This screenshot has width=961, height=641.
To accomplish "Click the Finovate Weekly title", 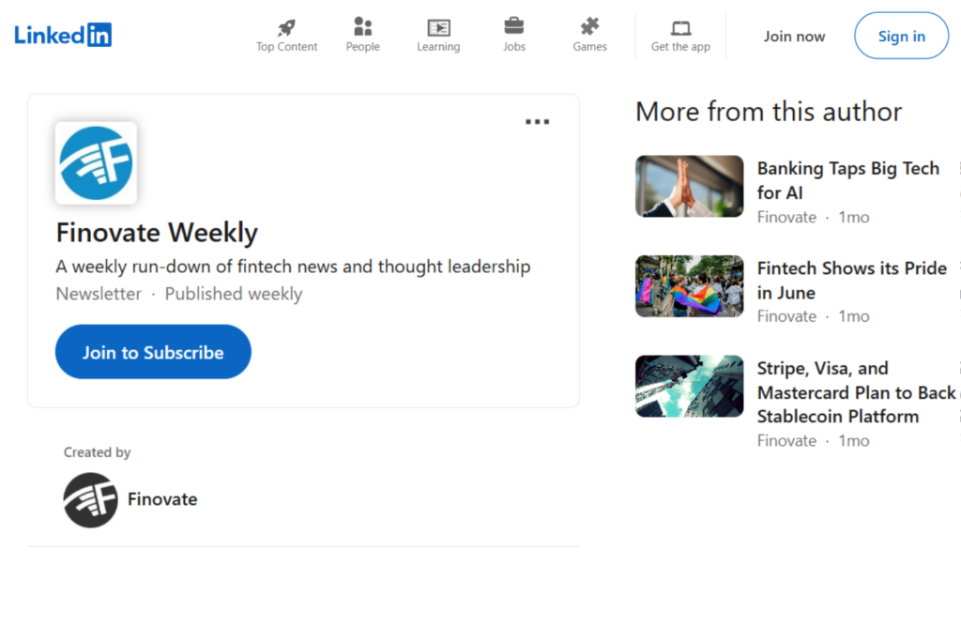I will tap(157, 233).
